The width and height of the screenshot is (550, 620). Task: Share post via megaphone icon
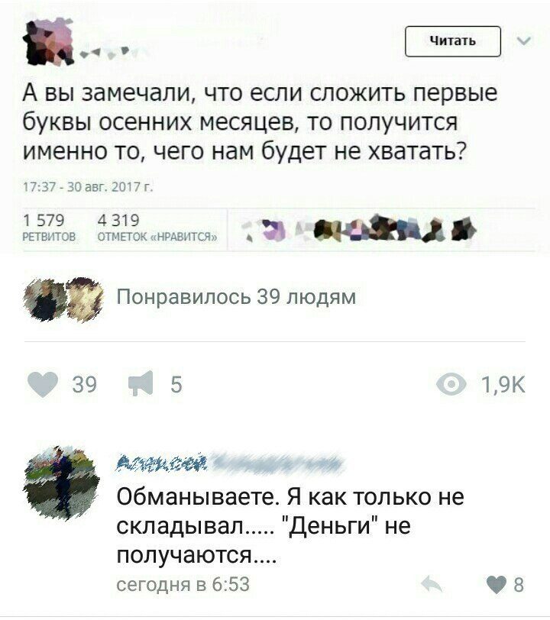[x=141, y=383]
